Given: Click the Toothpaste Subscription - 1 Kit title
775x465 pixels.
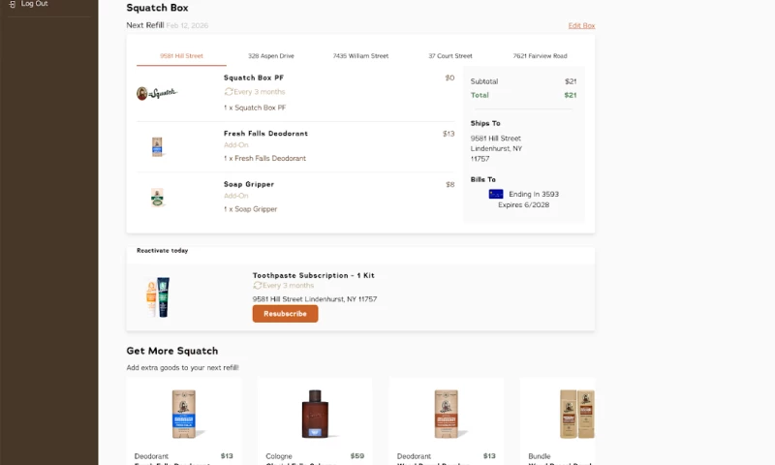Looking at the screenshot, I should (x=313, y=275).
